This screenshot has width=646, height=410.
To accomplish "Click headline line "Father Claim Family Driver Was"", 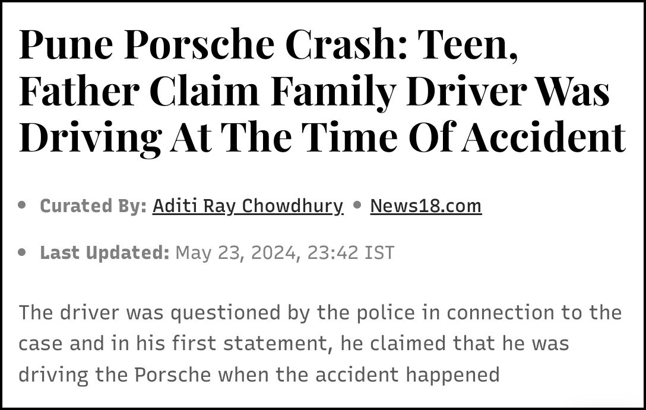I will click(314, 91).
